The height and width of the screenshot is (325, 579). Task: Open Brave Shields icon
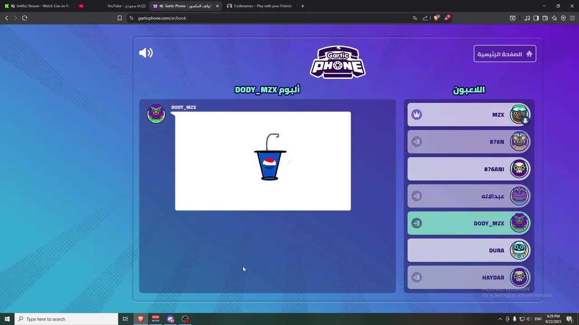coord(437,18)
